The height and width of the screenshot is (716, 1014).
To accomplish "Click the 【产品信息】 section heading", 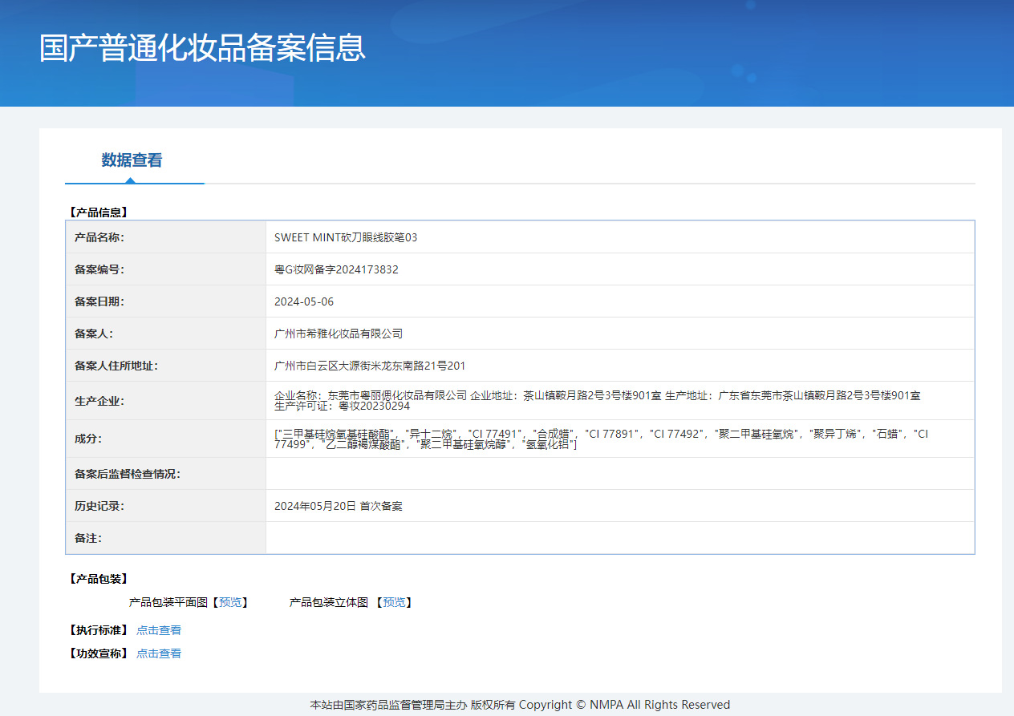I will pyautogui.click(x=99, y=212).
